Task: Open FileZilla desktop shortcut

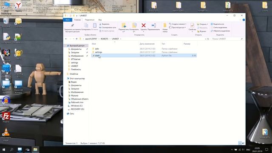Action: 6,117
